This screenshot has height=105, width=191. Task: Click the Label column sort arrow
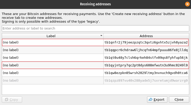pyautogui.click(x=101, y=36)
